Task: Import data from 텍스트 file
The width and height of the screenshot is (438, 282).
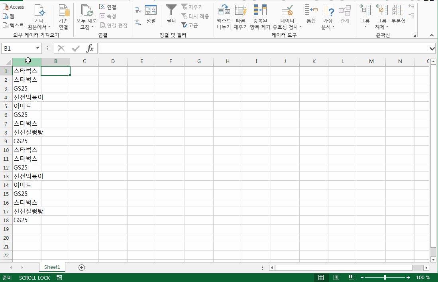Action: click(14, 26)
